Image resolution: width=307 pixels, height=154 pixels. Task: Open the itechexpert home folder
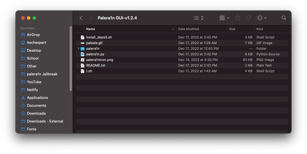(37, 43)
